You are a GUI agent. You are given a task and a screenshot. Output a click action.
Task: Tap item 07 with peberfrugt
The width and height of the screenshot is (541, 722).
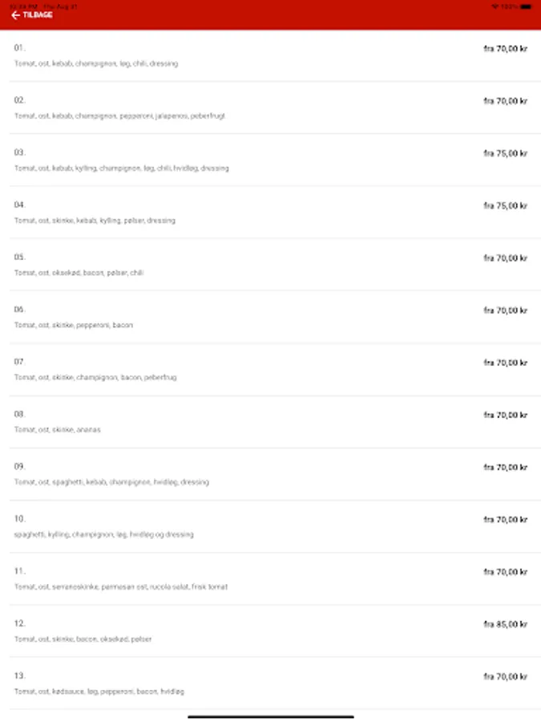pos(270,369)
